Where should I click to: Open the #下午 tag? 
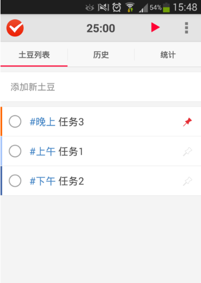tap(43, 181)
